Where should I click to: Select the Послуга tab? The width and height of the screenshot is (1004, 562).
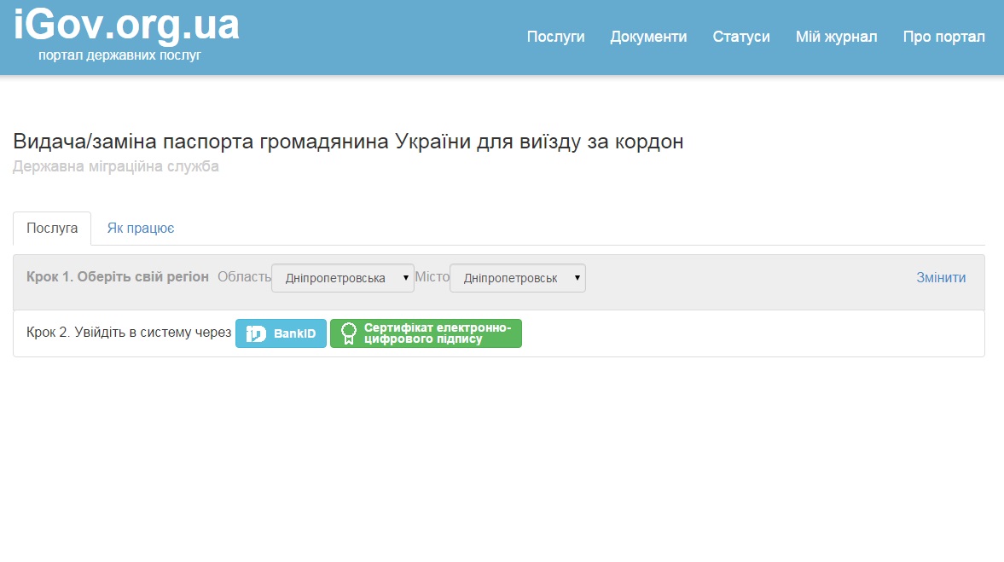52,229
